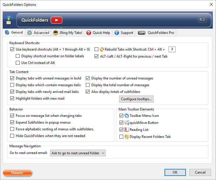This screenshot has width=216, height=180.
Task: Click the QuickFolders logo icon in header
Action: point(9,20)
